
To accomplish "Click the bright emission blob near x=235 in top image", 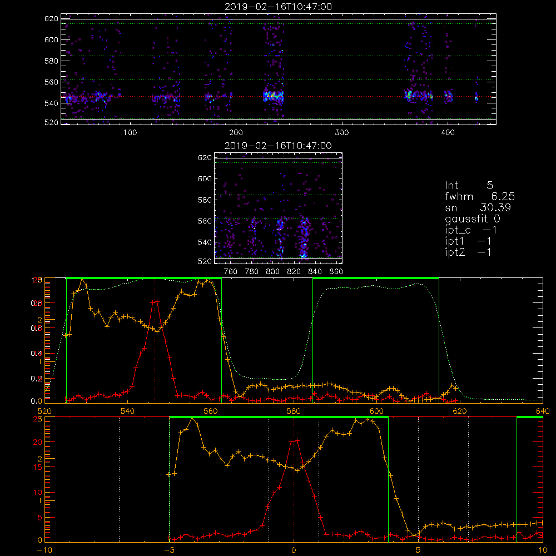I will point(274,96).
